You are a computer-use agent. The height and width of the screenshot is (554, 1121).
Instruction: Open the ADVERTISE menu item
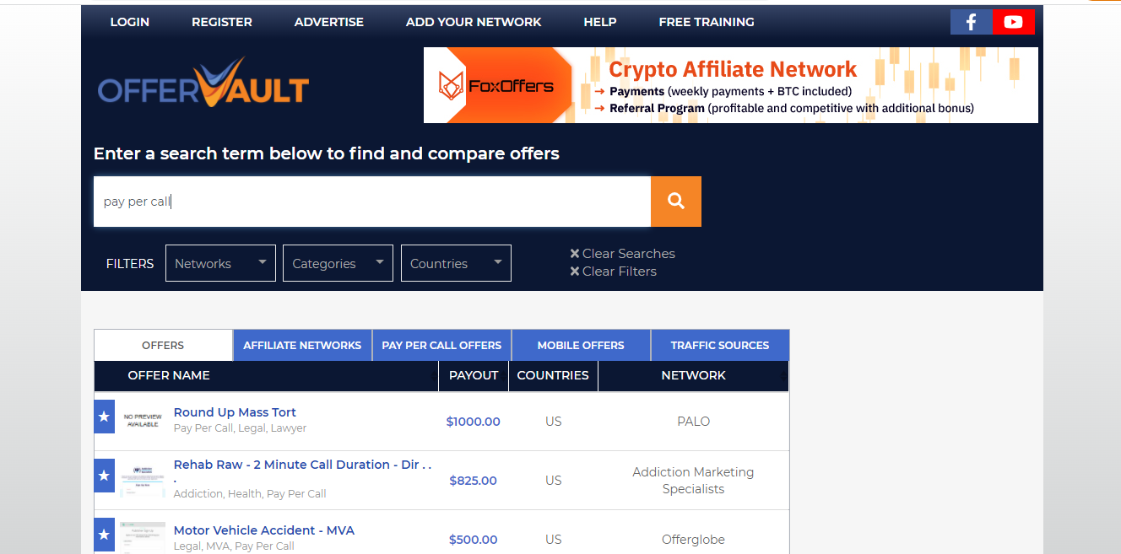pyautogui.click(x=329, y=22)
